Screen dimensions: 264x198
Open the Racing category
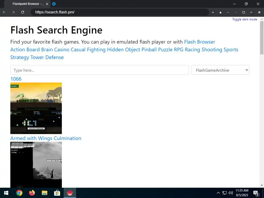(192, 49)
